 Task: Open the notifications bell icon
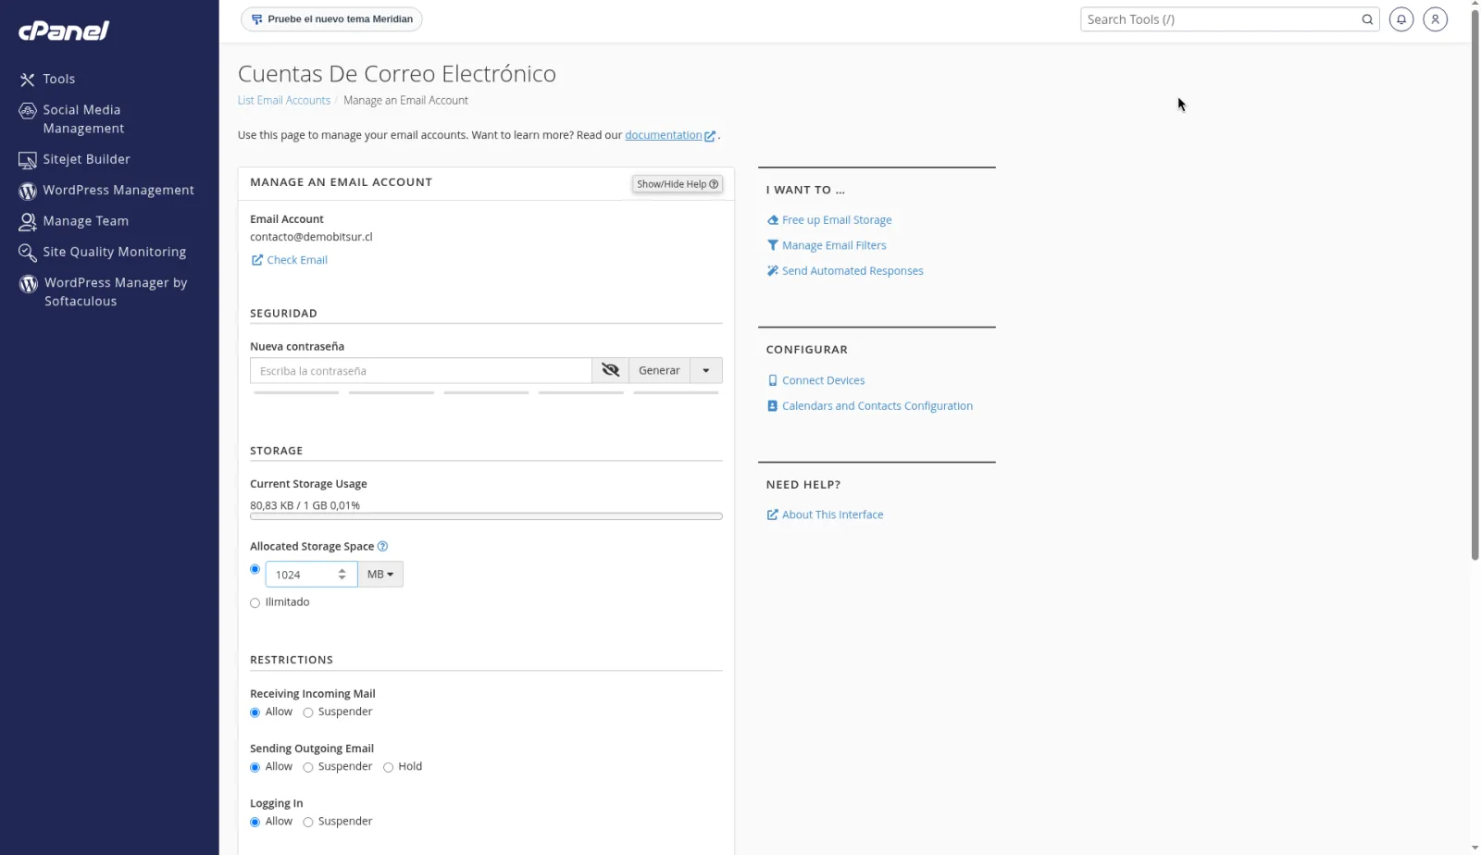coord(1401,19)
